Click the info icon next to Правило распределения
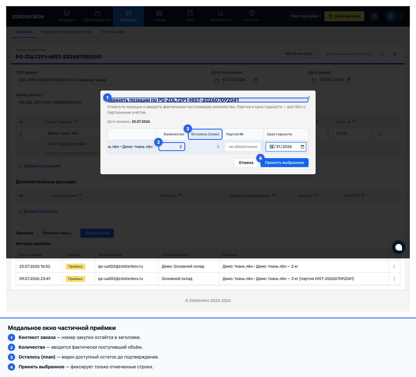The image size is (416, 377). (x=274, y=195)
